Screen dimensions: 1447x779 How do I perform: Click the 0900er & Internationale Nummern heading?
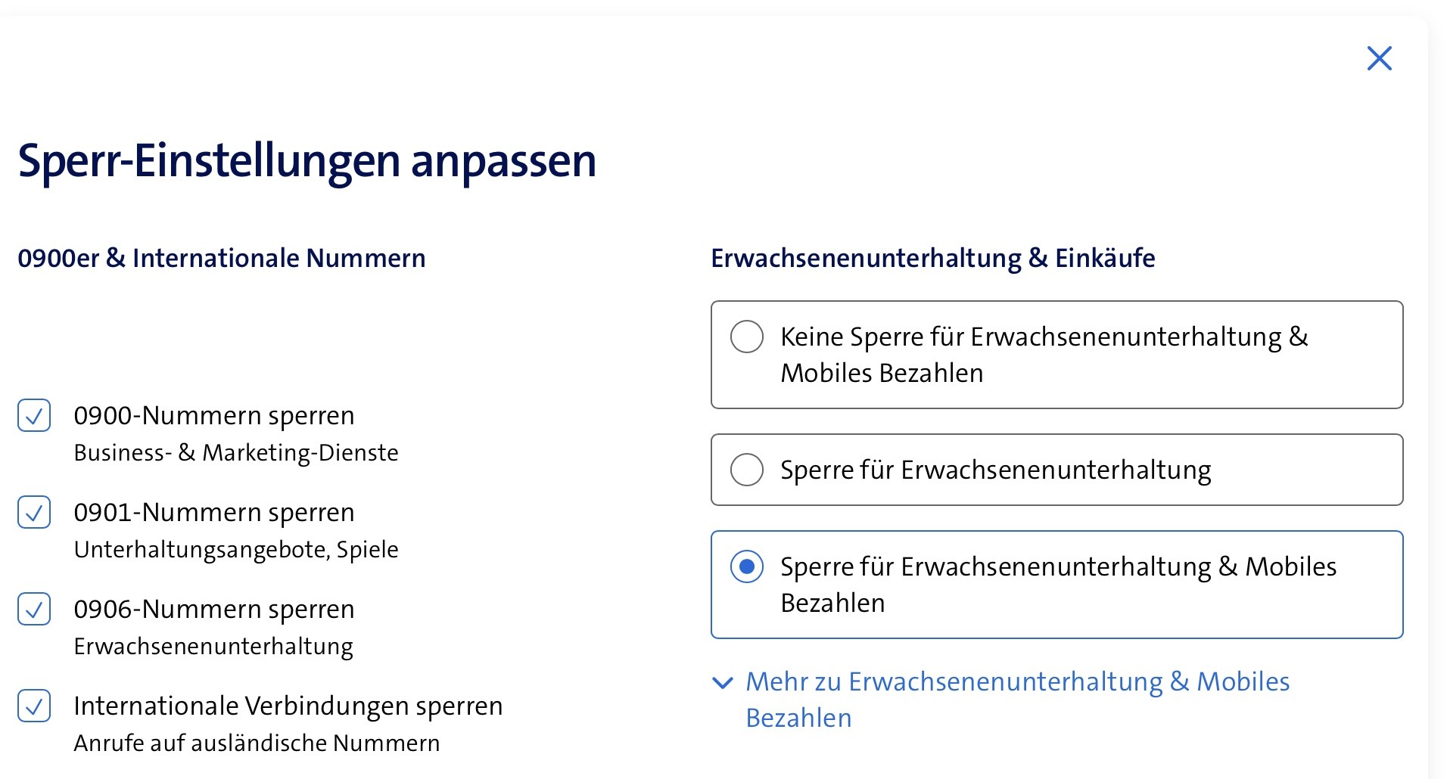coord(221,258)
